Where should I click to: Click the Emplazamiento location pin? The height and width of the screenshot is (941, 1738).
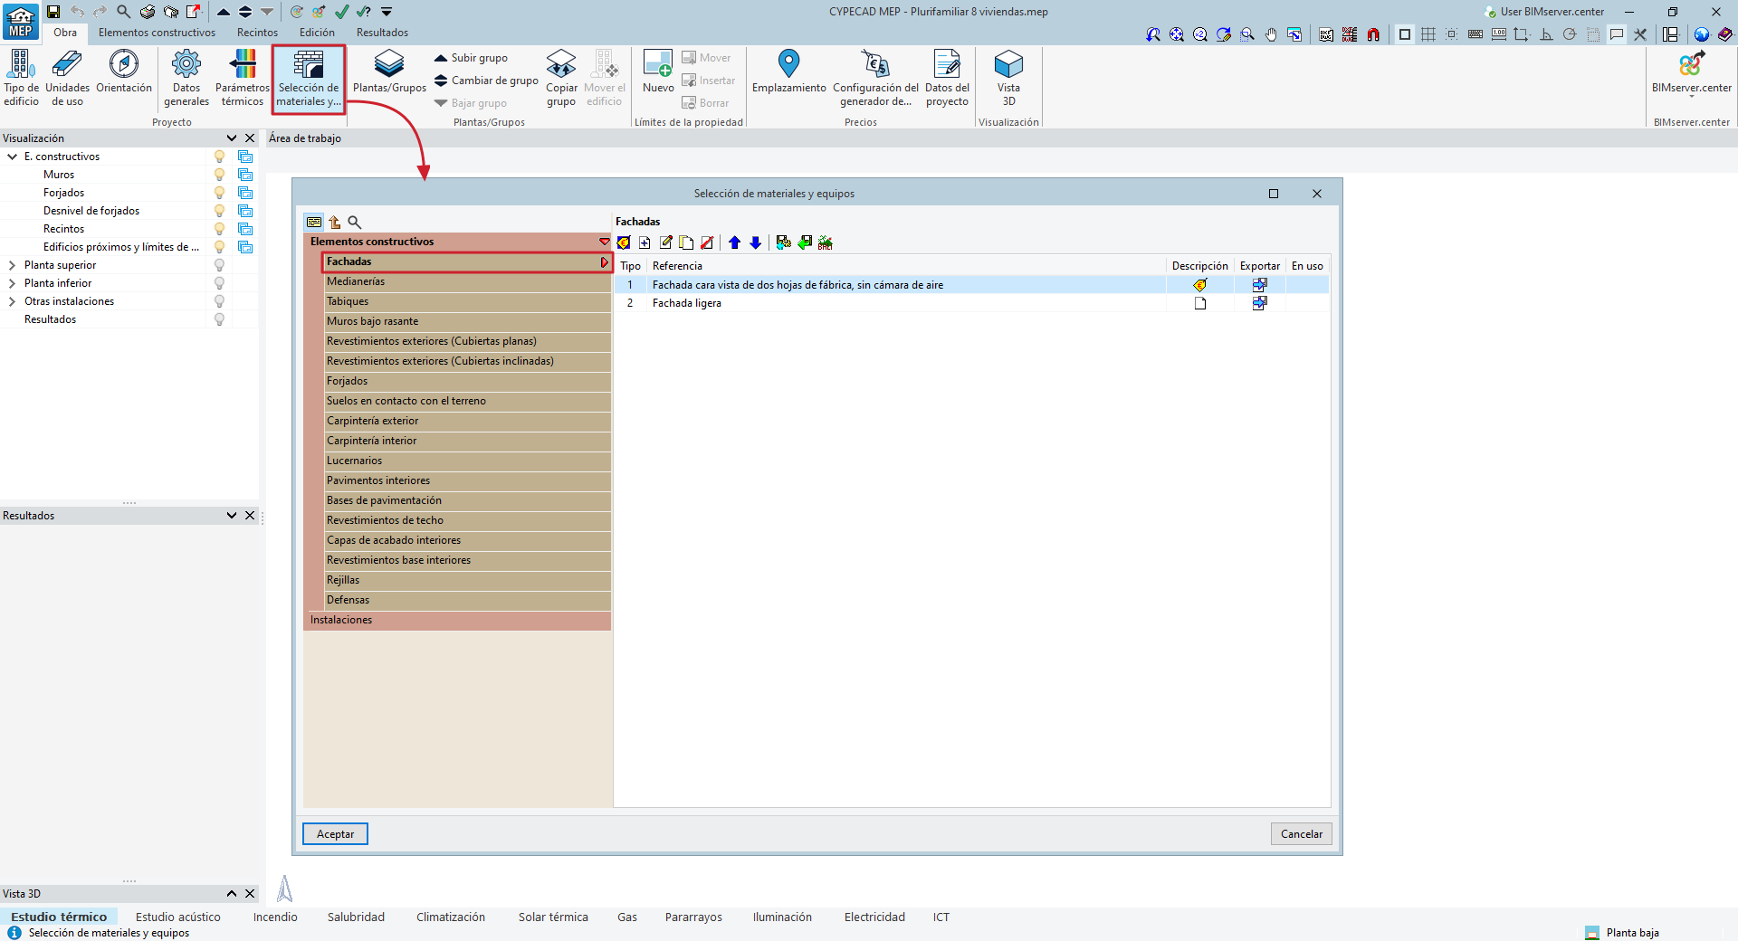coord(788,64)
